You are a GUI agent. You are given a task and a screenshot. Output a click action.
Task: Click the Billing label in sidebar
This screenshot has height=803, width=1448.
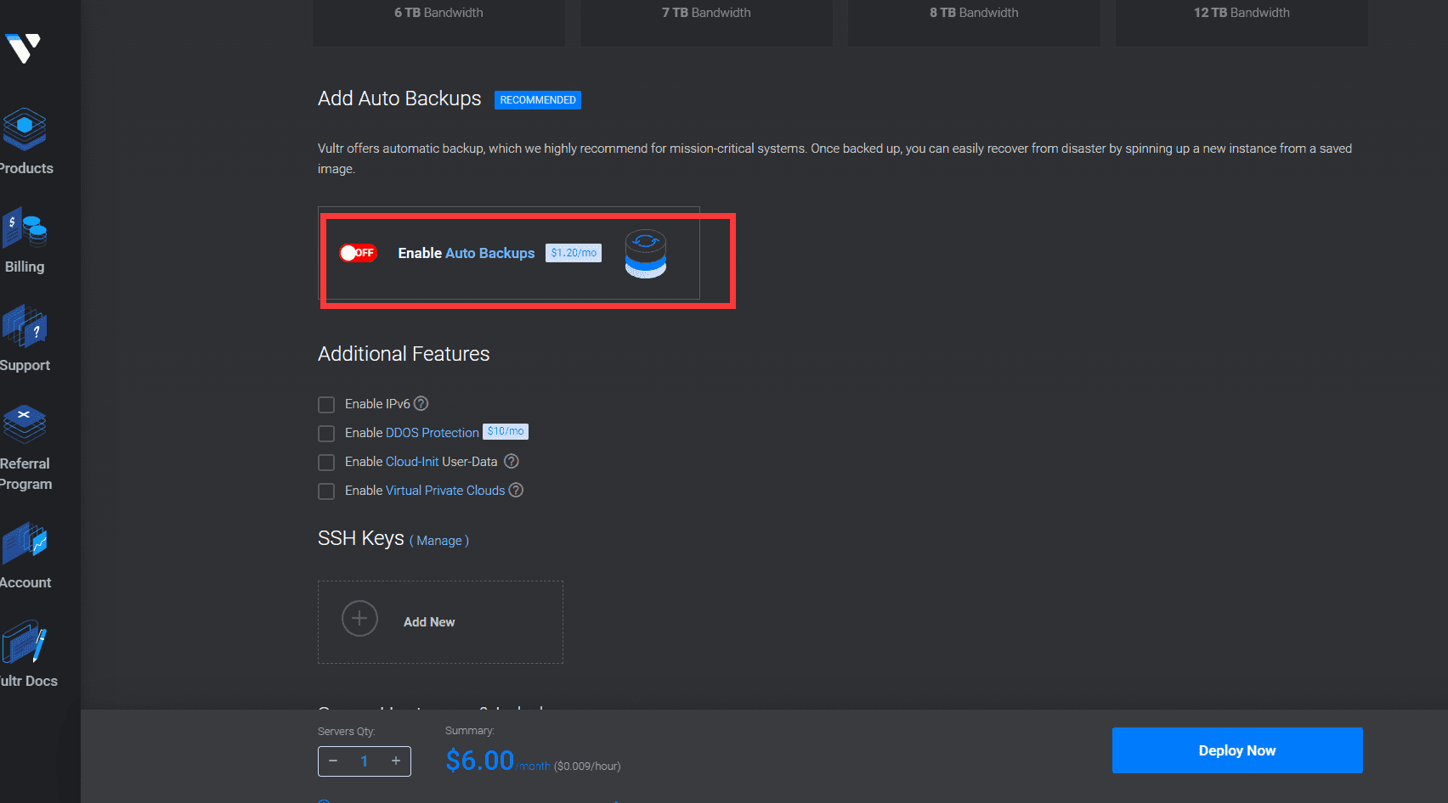coord(25,267)
